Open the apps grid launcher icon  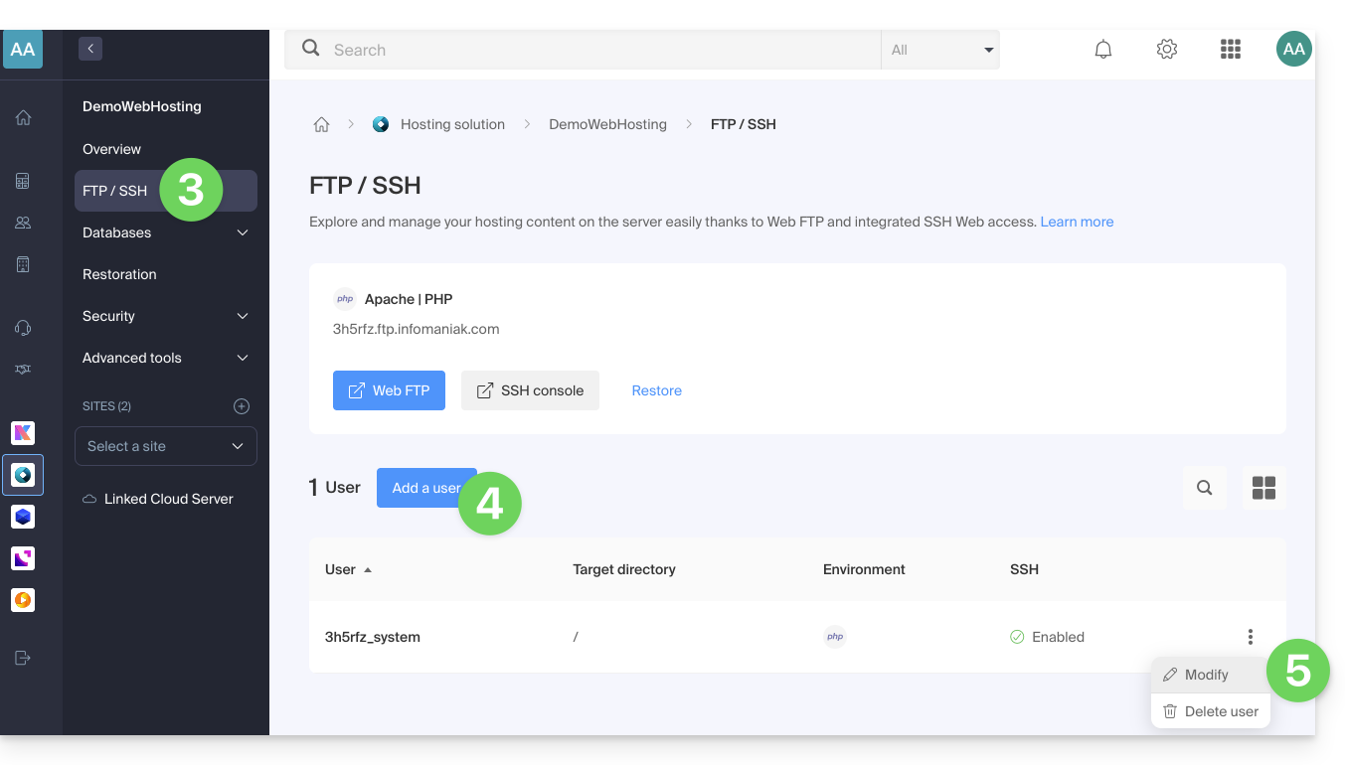pos(1230,50)
